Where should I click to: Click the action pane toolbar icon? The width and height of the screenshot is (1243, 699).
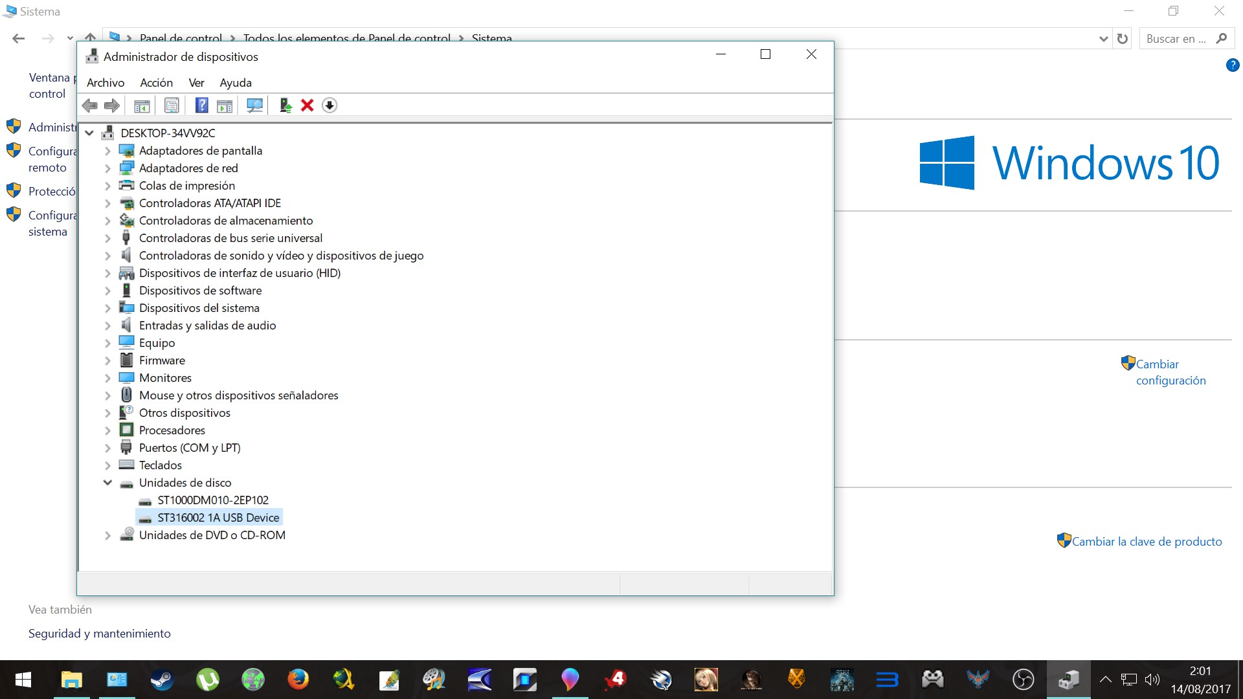tap(225, 105)
